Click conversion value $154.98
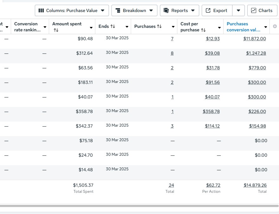The image size is (279, 214). pos(257,126)
